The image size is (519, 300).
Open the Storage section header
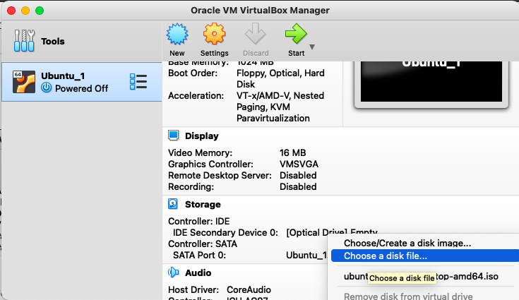point(203,205)
